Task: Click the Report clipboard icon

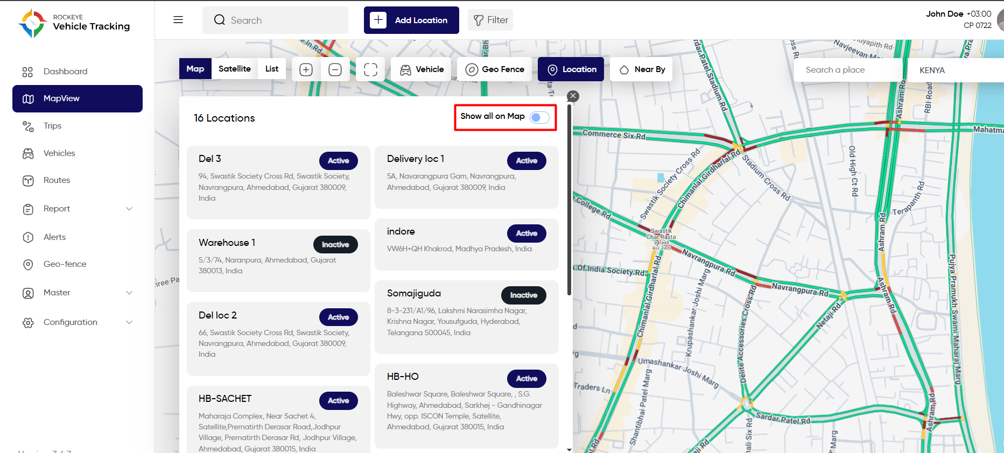Action: click(28, 209)
